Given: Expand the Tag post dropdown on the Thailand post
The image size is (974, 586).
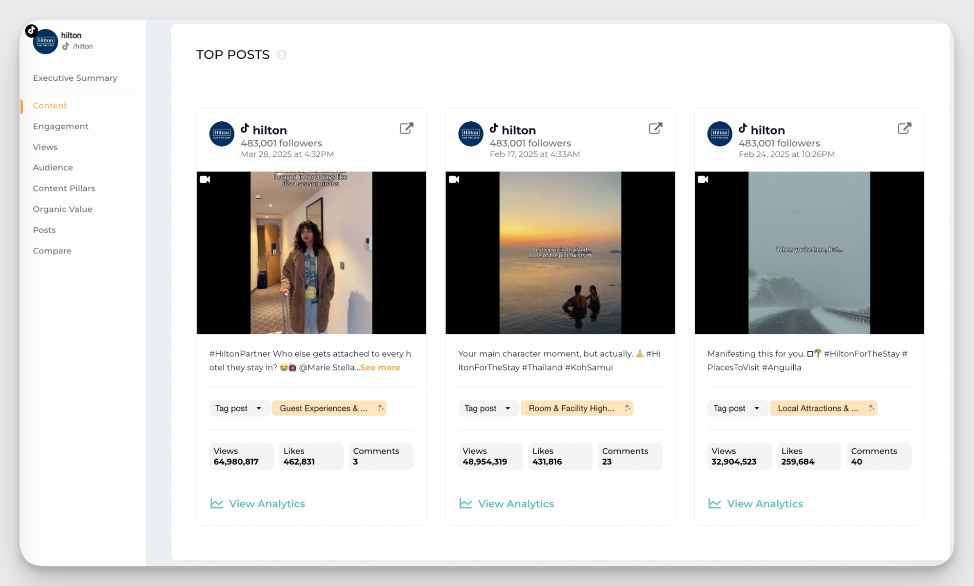Looking at the screenshot, I should (x=488, y=408).
